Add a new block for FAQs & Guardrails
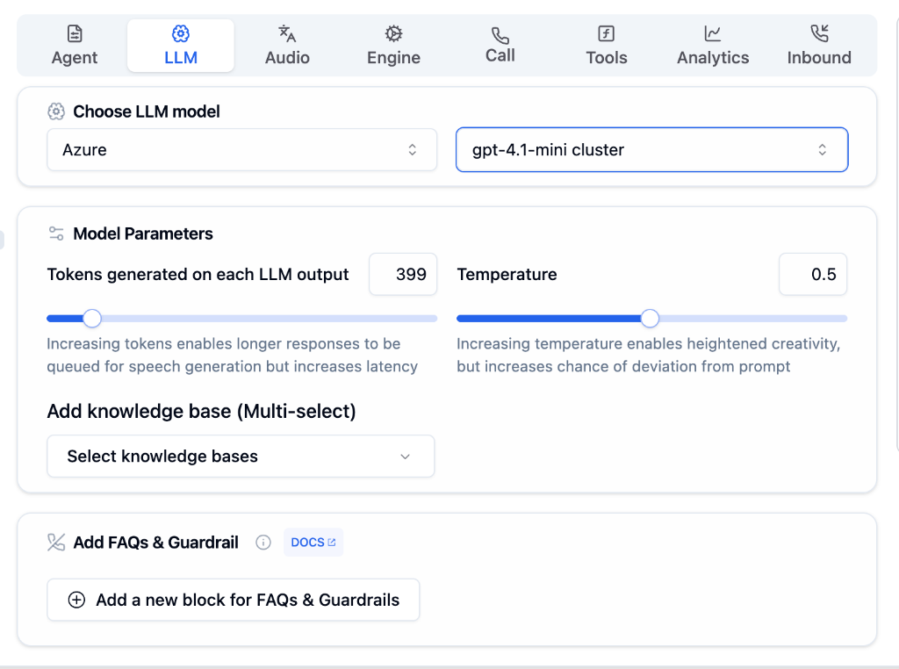 click(233, 600)
